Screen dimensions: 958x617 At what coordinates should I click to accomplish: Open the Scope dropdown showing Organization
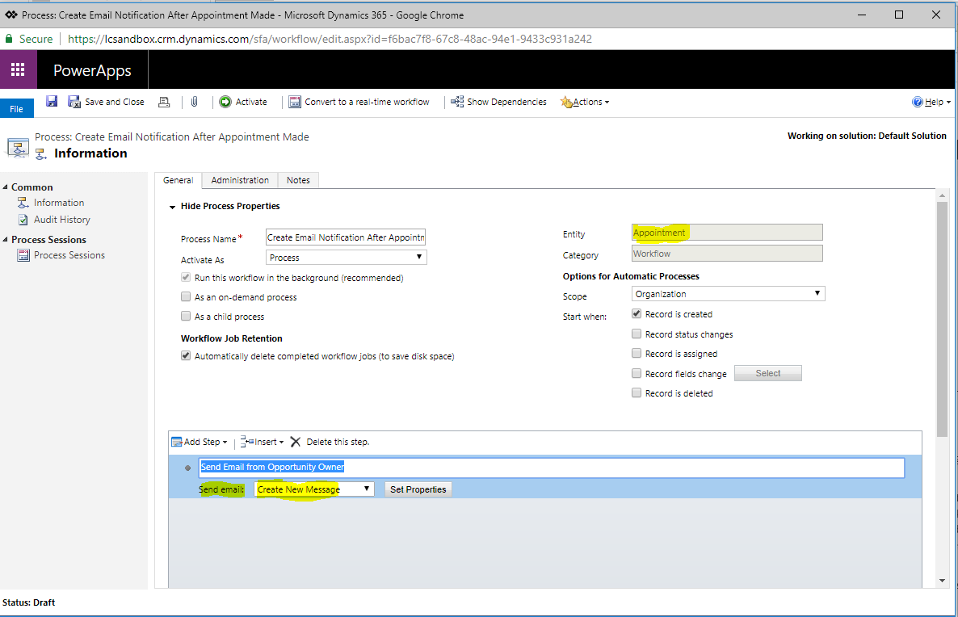728,293
